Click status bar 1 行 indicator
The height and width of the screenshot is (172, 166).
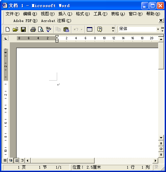131,167
